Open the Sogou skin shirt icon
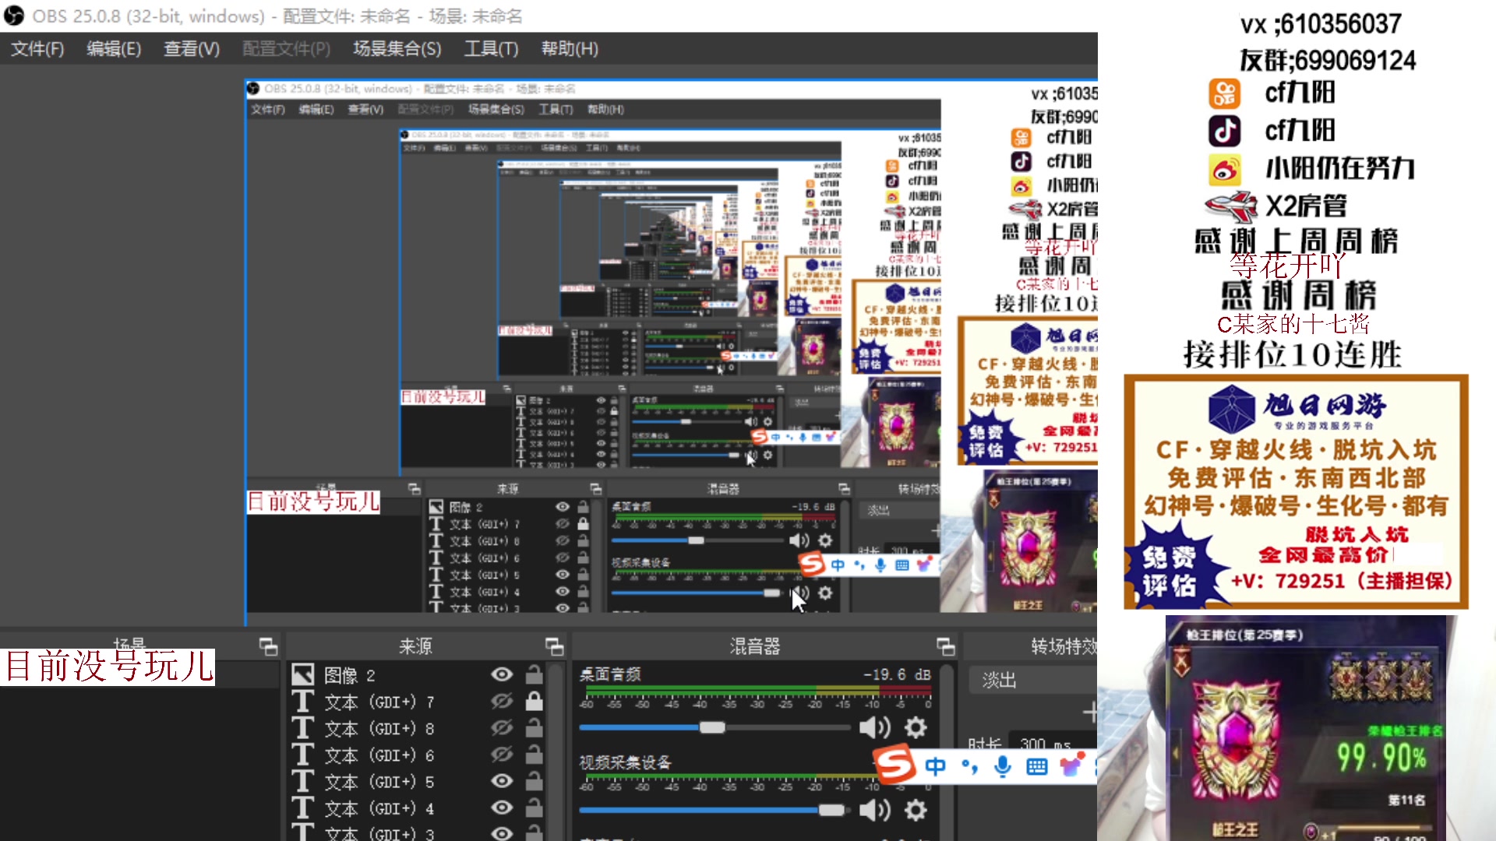Image resolution: width=1496 pixels, height=841 pixels. tap(1072, 766)
